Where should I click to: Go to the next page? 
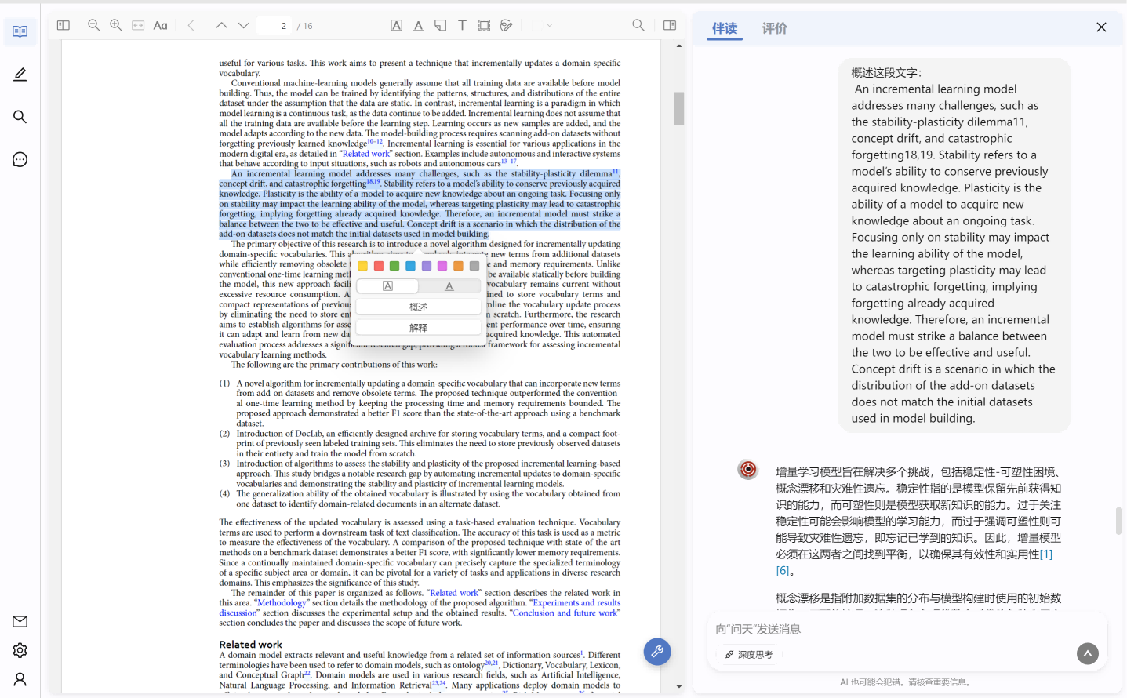point(244,26)
